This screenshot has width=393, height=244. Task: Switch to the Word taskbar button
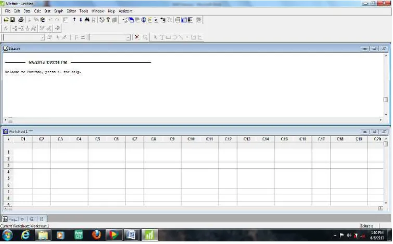click(131, 236)
